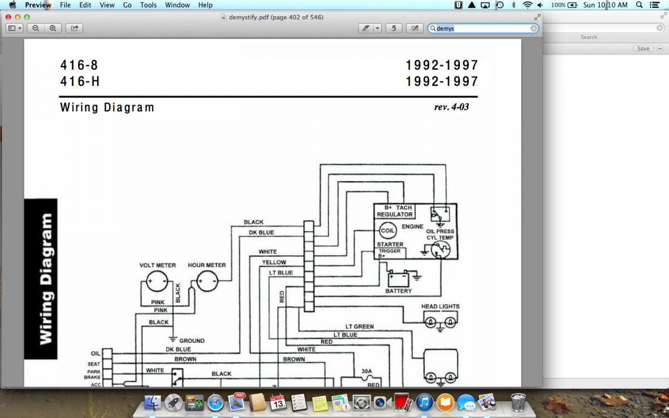
Task: Click the Sun 10:10 AM clock
Action: 605,5
